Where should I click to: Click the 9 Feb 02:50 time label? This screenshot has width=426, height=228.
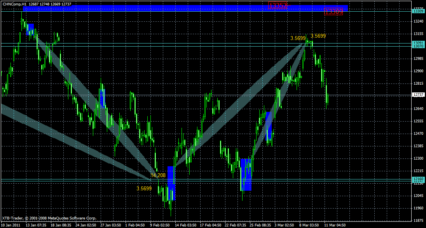pyautogui.click(x=159, y=226)
